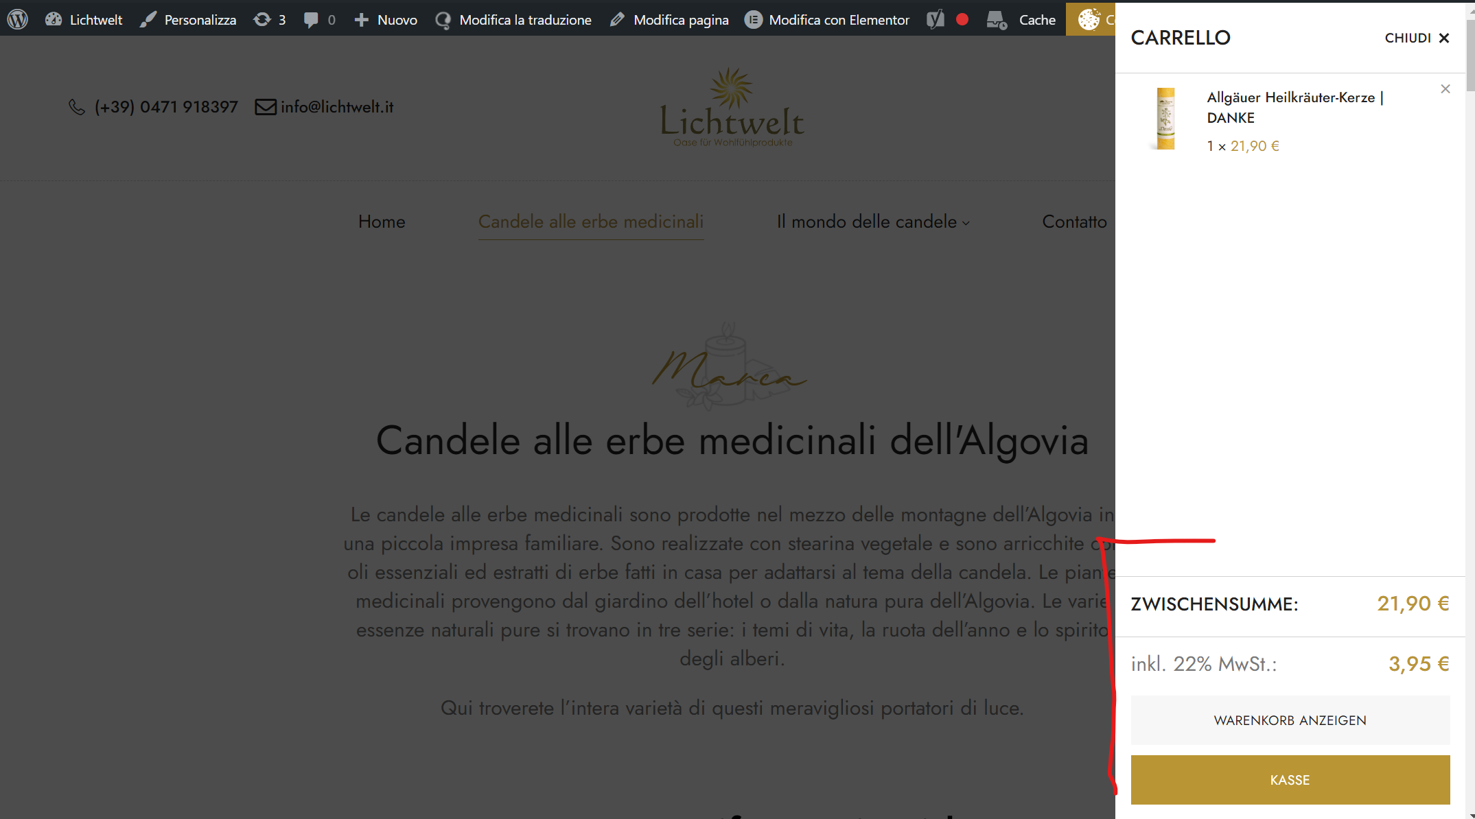This screenshot has height=819, width=1475.
Task: Click the Marea candle script logo
Action: [730, 366]
